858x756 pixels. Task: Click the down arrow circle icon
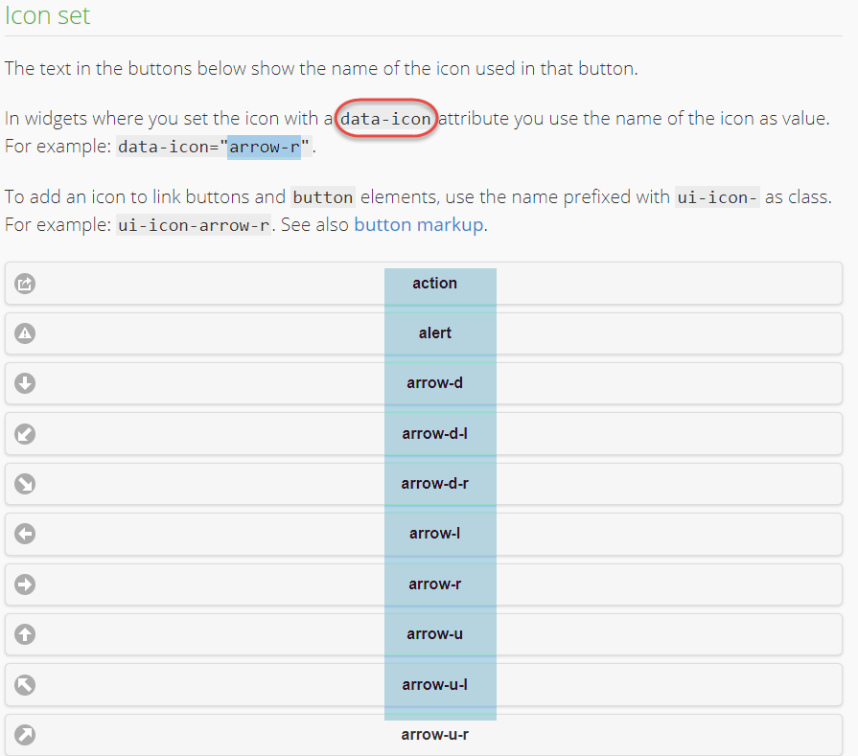coord(26,383)
